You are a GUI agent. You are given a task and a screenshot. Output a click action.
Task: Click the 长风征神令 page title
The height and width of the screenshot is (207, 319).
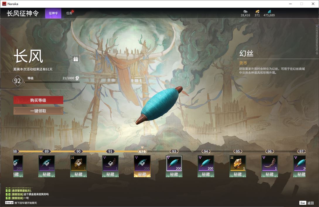23,13
